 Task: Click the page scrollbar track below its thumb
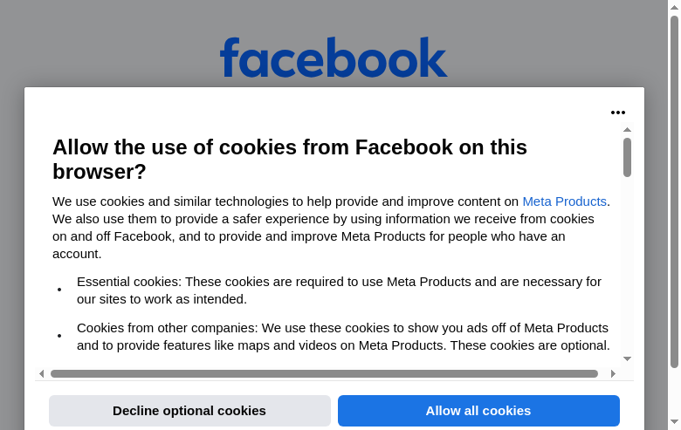click(674, 392)
